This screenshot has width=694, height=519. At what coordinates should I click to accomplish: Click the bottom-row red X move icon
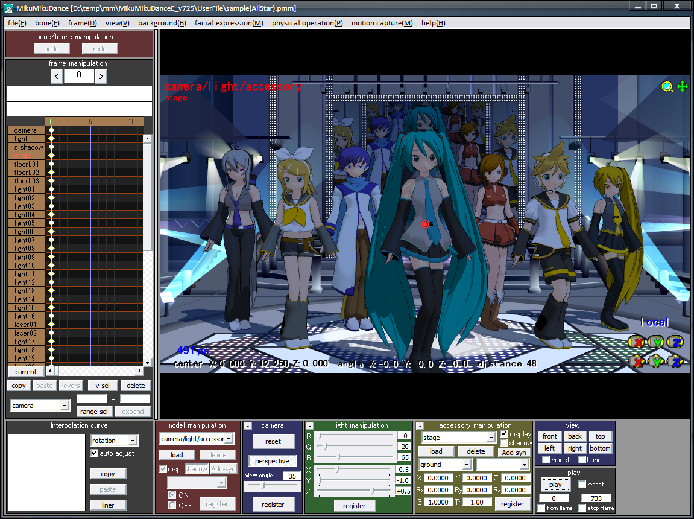click(638, 362)
